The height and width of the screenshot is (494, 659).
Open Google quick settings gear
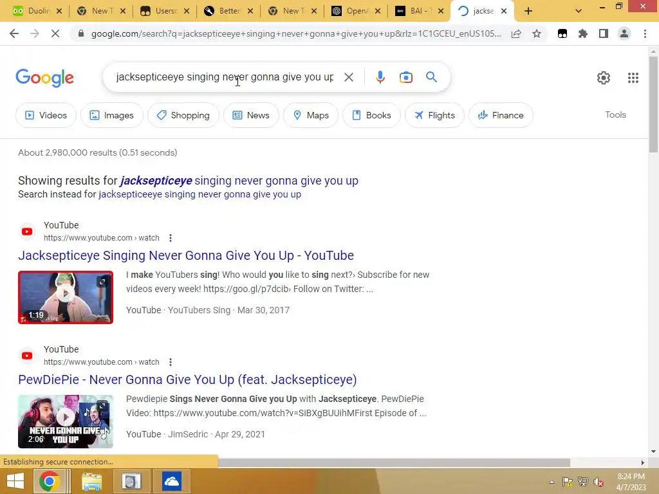[604, 78]
